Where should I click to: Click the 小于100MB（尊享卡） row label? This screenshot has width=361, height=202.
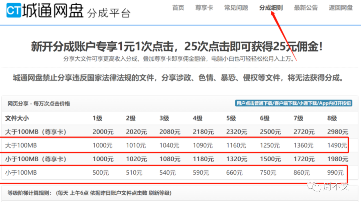[35, 159]
